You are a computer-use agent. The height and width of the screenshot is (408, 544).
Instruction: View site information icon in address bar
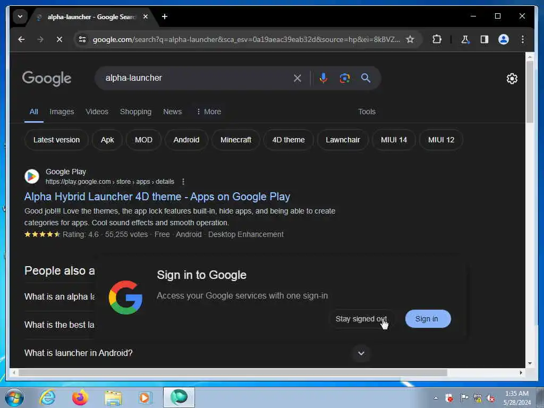tap(82, 39)
